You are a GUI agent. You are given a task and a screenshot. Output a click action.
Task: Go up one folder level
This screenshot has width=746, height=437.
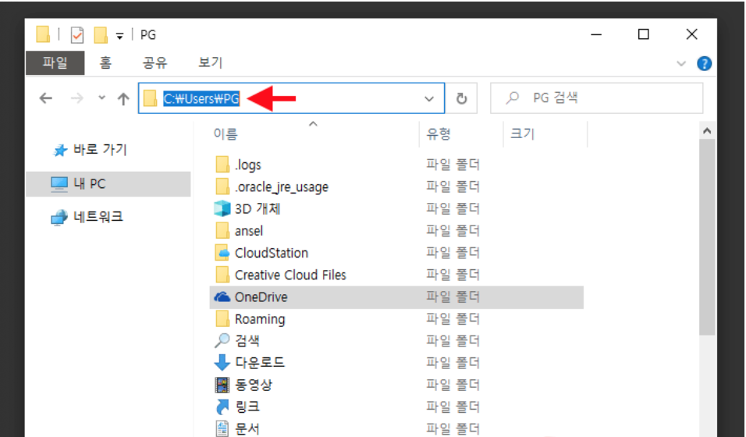pyautogui.click(x=123, y=98)
